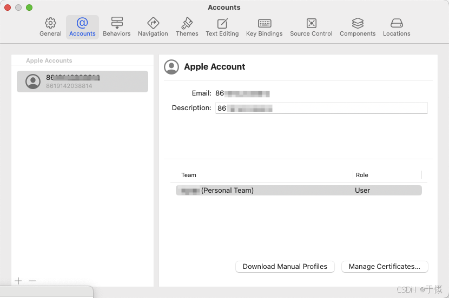Open the Components layers icon
This screenshot has width=449, height=298.
pos(358,23)
